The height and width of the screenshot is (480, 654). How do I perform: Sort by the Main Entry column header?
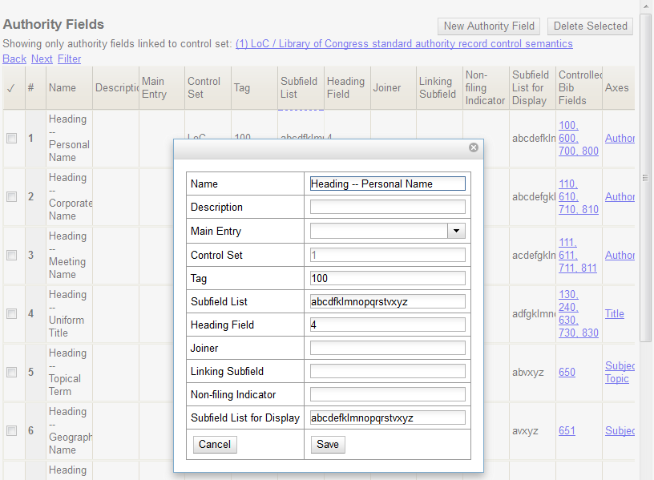(x=162, y=88)
